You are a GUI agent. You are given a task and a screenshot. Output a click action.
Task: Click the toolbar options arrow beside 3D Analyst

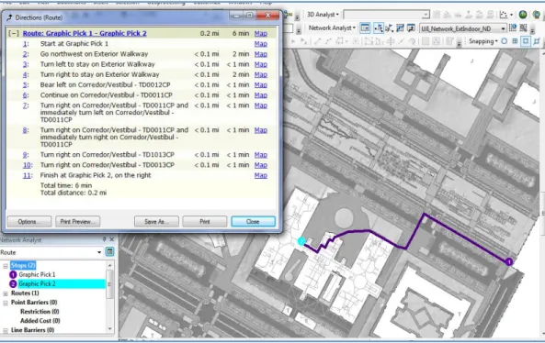(297, 17)
